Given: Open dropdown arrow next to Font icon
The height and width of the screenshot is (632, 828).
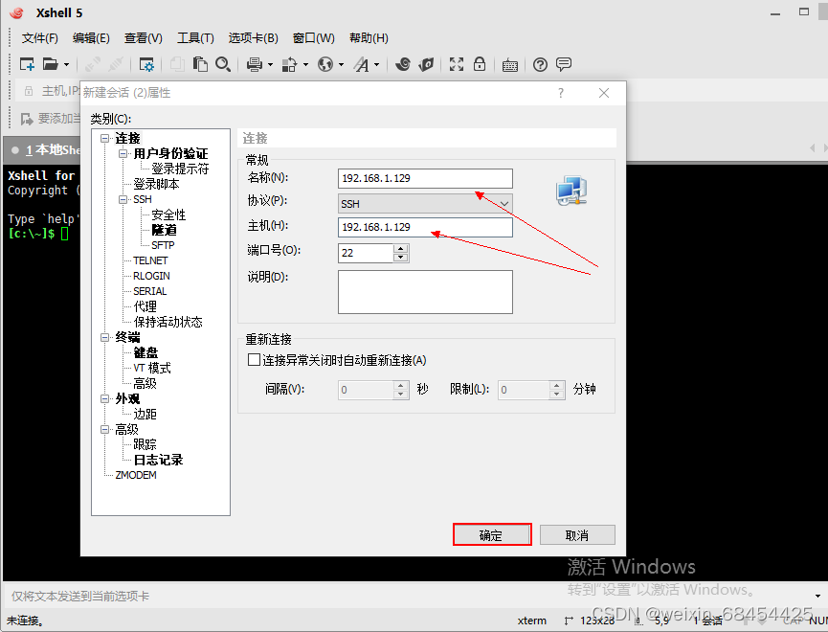Looking at the screenshot, I should 376,64.
